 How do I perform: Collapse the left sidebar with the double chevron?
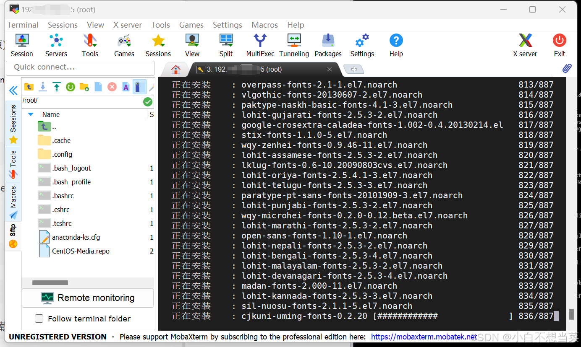13,91
